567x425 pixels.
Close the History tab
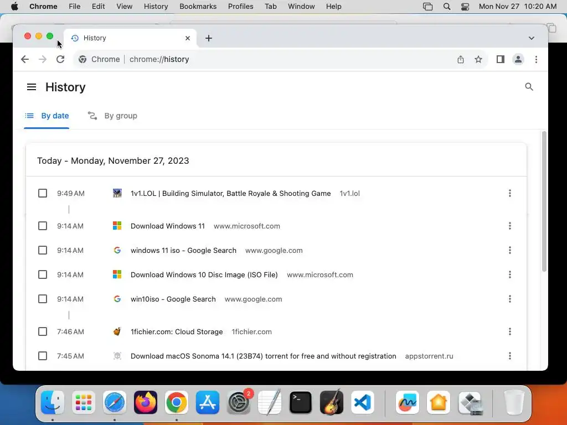click(188, 38)
